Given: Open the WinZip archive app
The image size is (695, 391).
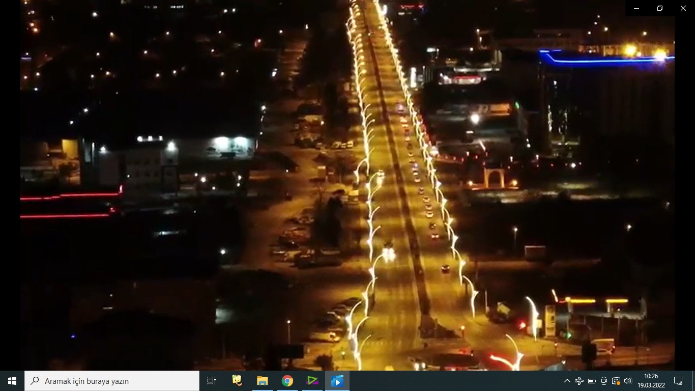Looking at the screenshot, I should [236, 380].
